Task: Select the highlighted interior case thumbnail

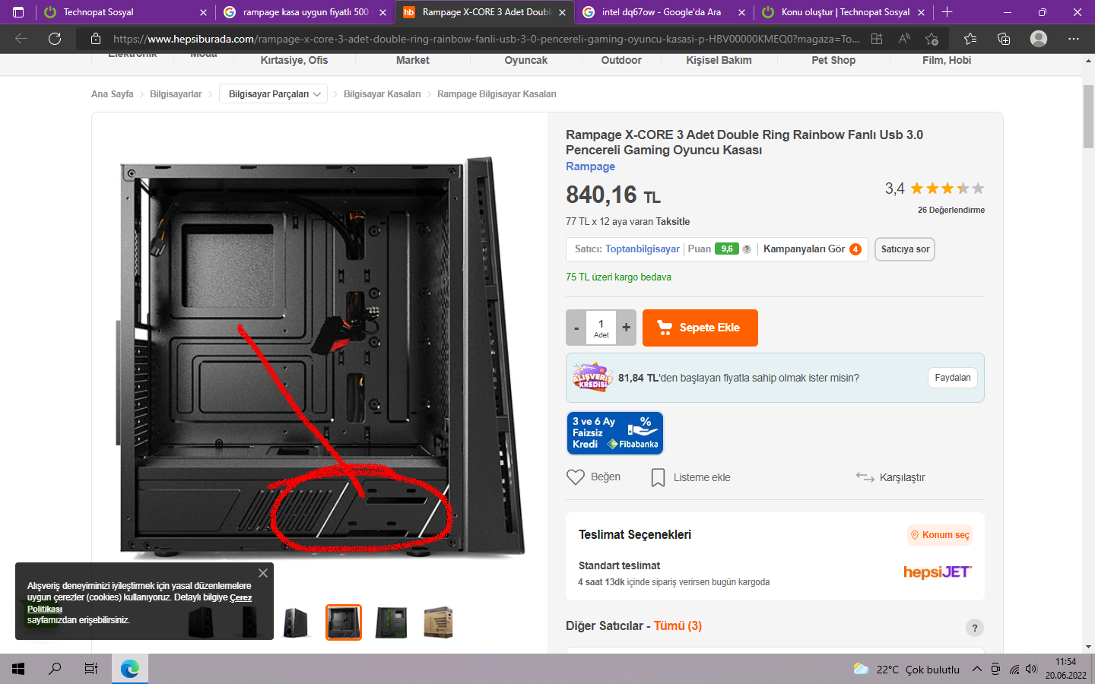Action: (344, 622)
